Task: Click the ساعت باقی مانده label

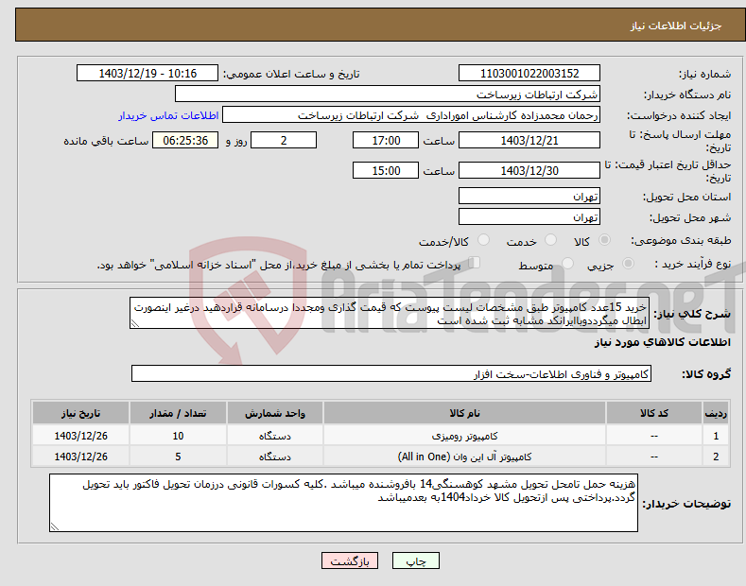Action: [x=106, y=141]
